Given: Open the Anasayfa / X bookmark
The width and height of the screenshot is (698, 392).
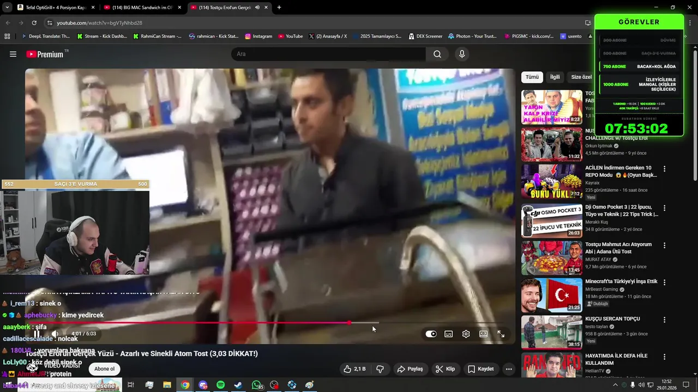Looking at the screenshot, I should (328, 36).
